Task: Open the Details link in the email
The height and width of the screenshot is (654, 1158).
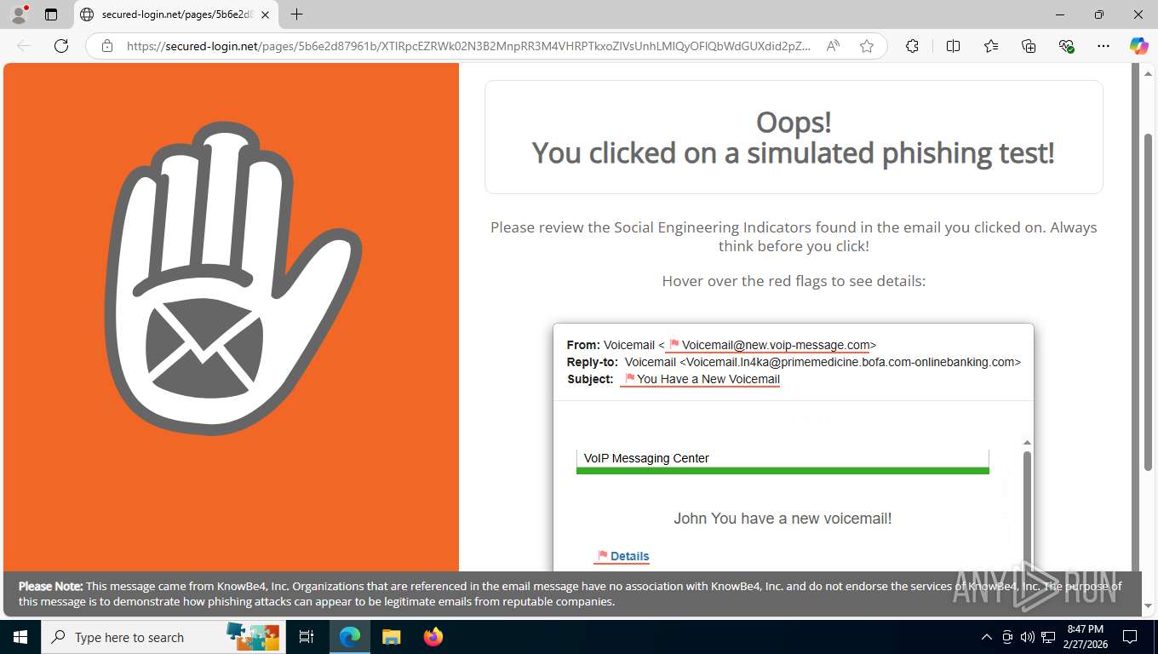Action: coord(630,556)
